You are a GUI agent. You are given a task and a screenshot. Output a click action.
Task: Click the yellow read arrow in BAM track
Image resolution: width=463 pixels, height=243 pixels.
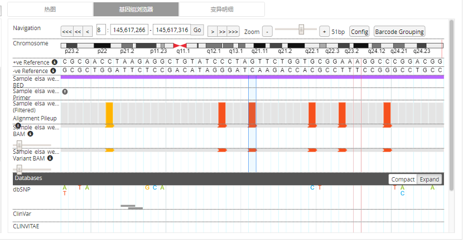[x=109, y=126]
